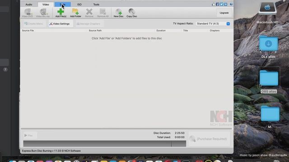The image size is (289, 162).
Task: Click the Add Folder icon
Action: click(x=75, y=13)
